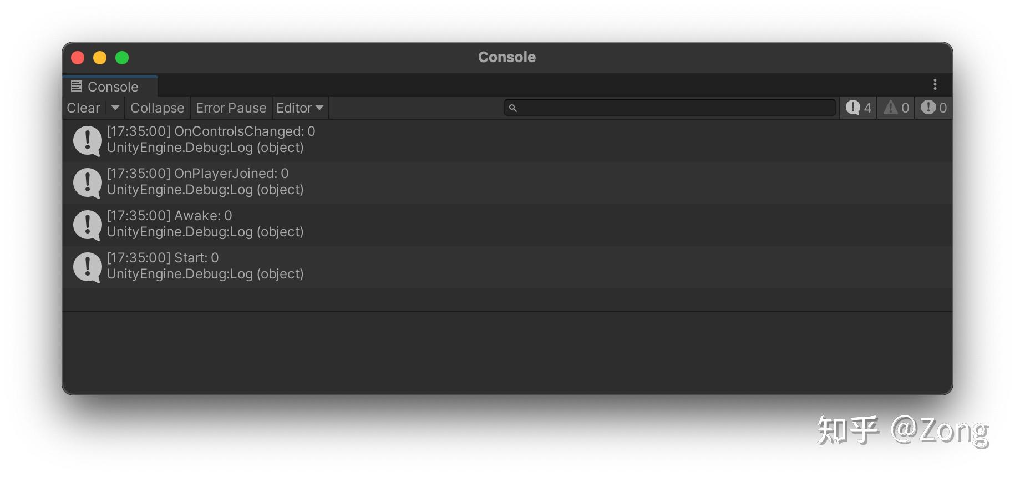Click the info icon beside Start log
Screen dimensions: 1015x477
(x=87, y=267)
